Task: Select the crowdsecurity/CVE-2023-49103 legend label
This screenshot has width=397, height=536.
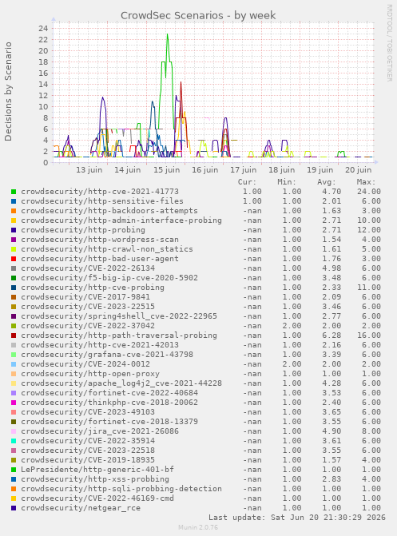Action: (x=88, y=412)
